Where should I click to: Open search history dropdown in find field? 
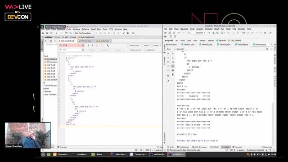[61, 45]
